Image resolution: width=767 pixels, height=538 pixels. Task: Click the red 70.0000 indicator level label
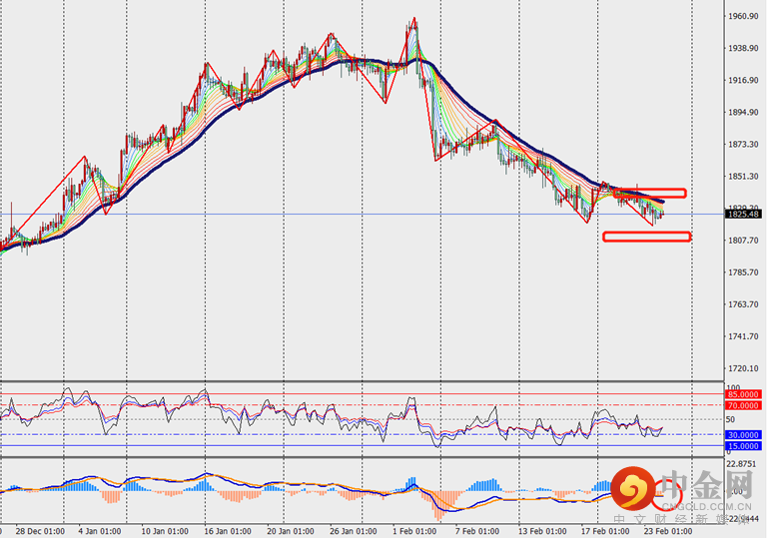click(744, 406)
